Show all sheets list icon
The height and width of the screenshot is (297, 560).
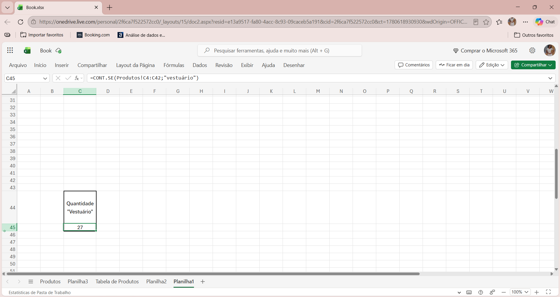[31, 282]
